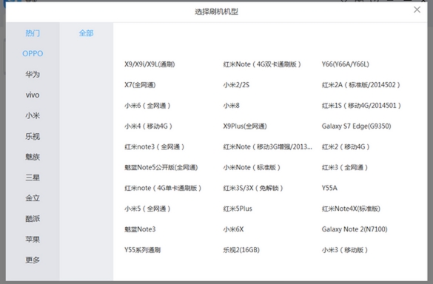Choose 红米3S/3X（免解锁）
Screen dimensions: 433x284
(x=253, y=188)
